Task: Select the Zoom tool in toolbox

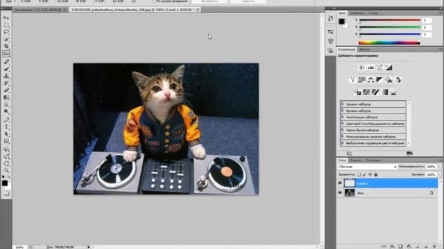Action: click(x=6, y=170)
